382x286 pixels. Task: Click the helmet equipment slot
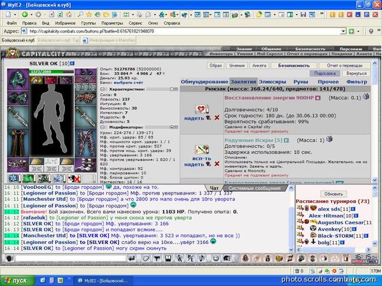point(18,79)
